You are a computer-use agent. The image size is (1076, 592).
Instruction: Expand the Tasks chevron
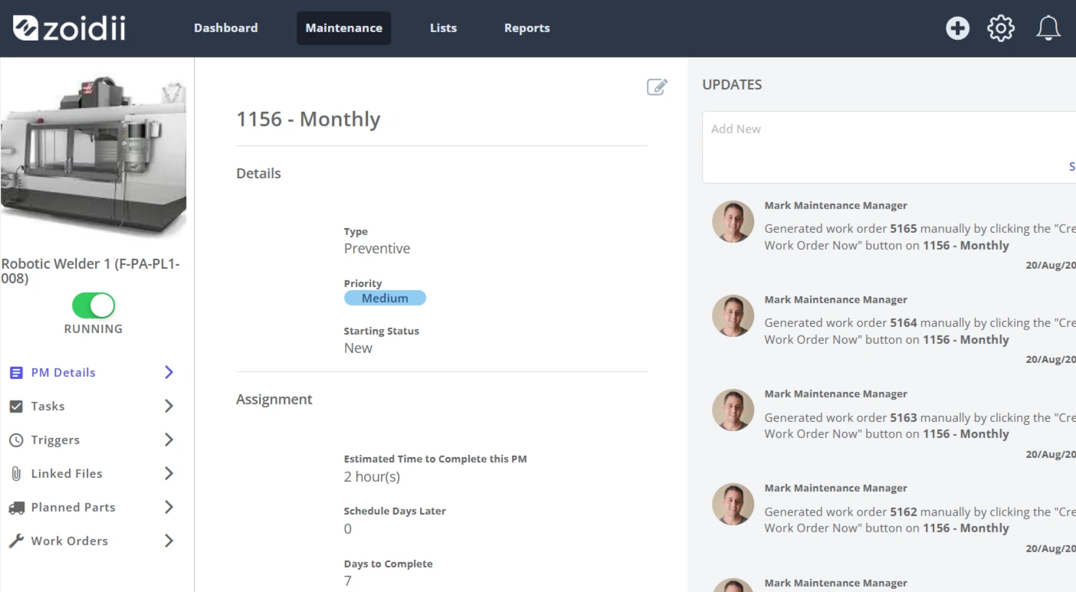(x=169, y=406)
